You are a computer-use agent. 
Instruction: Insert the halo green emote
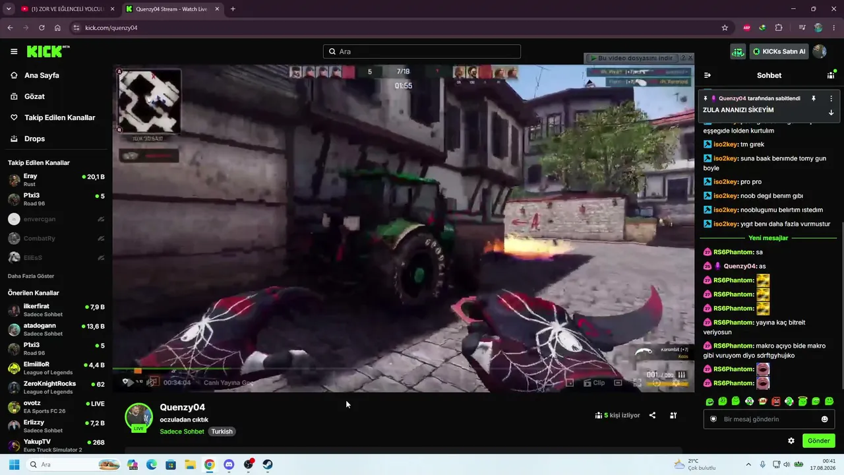pyautogui.click(x=802, y=401)
